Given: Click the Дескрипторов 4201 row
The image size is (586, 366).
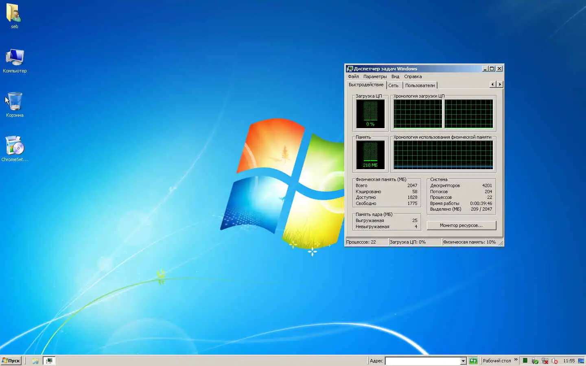Looking at the screenshot, I should tap(461, 185).
